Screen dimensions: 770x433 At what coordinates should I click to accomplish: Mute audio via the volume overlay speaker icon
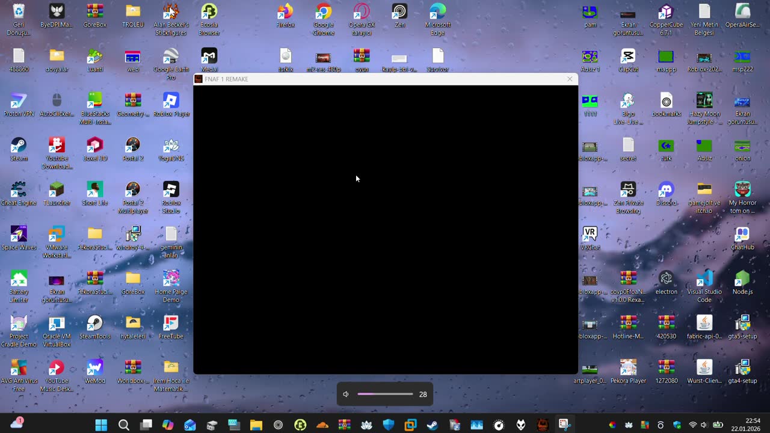(x=346, y=395)
